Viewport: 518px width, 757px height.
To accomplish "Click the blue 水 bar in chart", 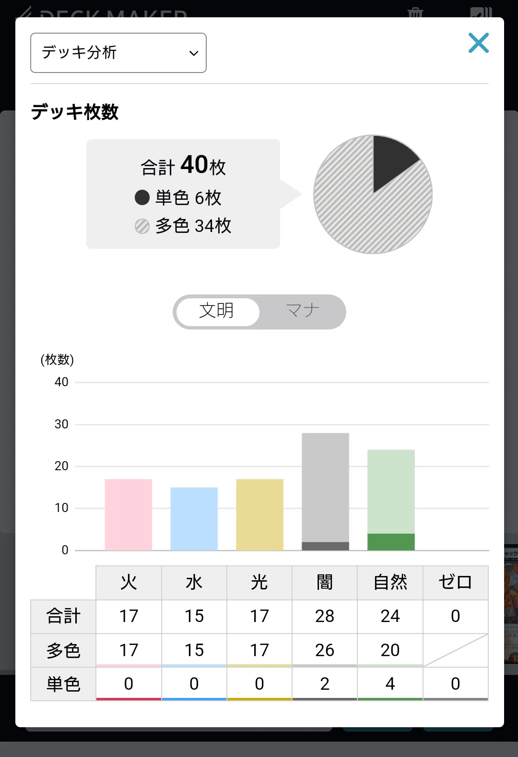I will coord(194,519).
